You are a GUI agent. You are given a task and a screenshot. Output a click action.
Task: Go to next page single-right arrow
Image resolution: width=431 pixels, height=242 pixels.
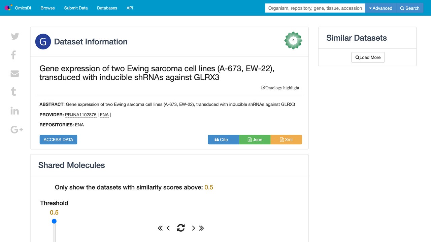tap(193, 228)
